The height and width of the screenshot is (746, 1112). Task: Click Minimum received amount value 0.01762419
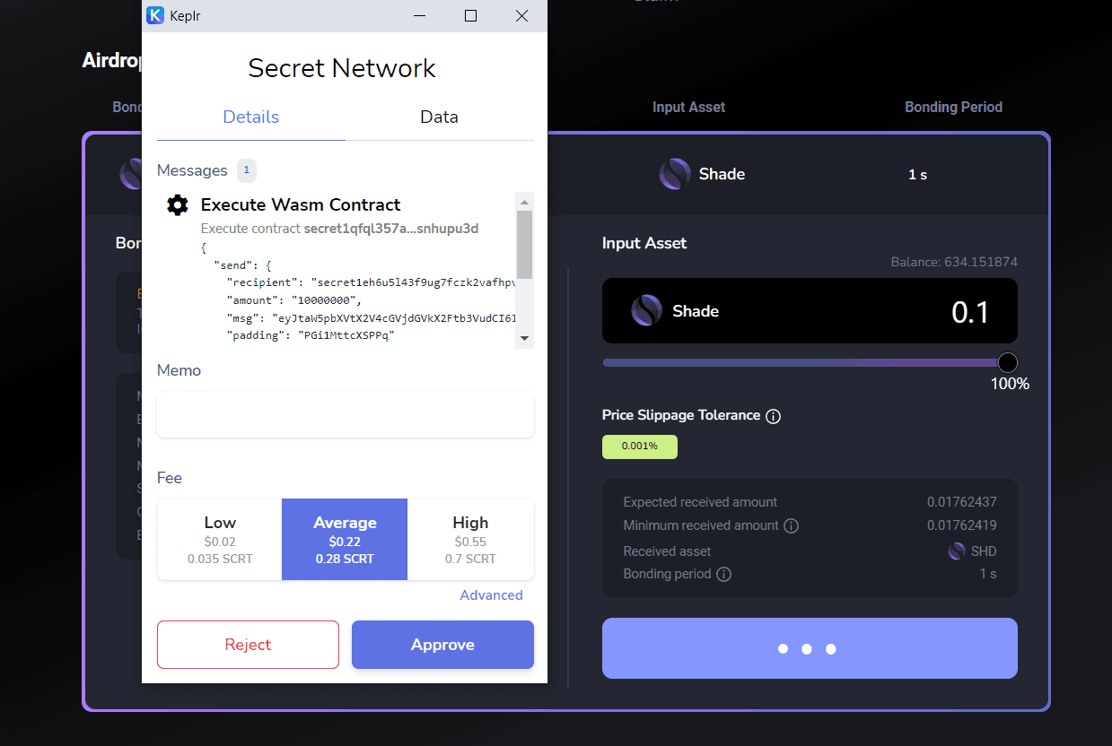(x=962, y=525)
